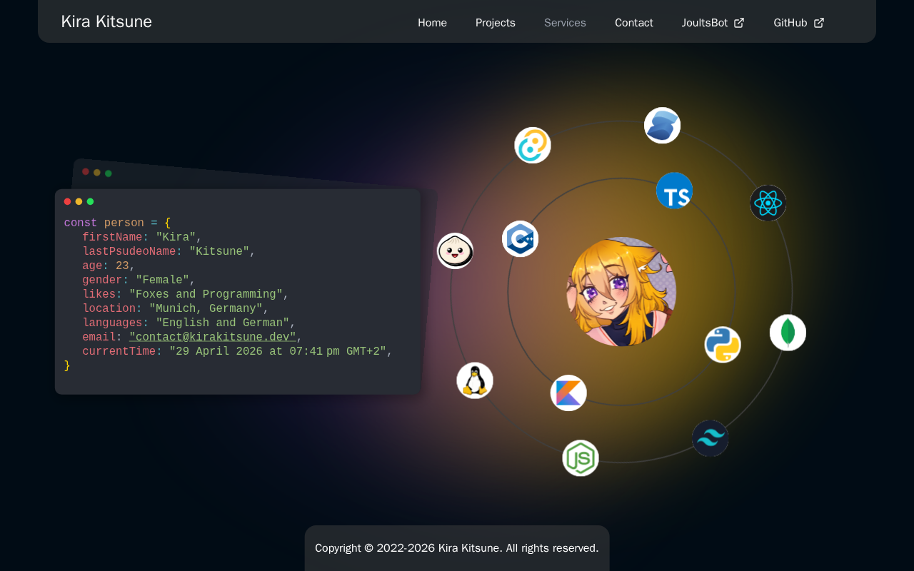The height and width of the screenshot is (571, 914).
Task: Open the Contact nav item
Action: tap(634, 23)
